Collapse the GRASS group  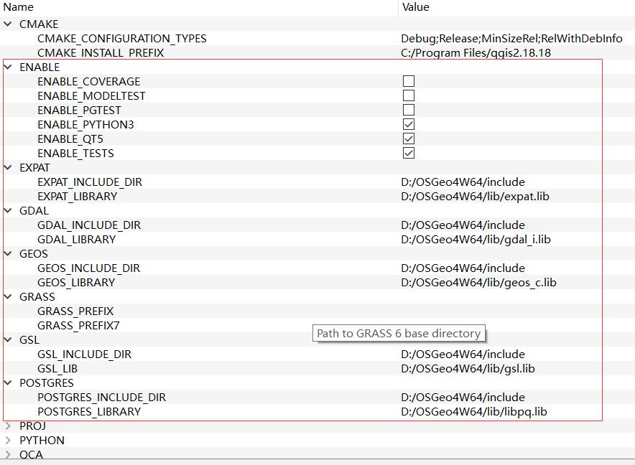pos(8,296)
